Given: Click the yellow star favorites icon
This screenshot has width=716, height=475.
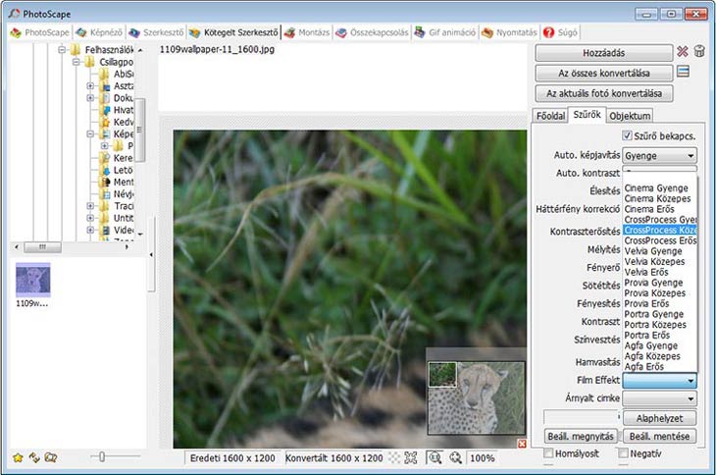Looking at the screenshot, I should (x=18, y=457).
